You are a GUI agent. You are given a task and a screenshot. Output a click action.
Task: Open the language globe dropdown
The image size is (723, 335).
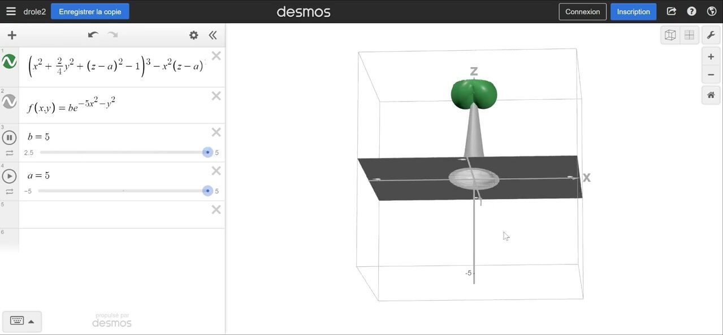pyautogui.click(x=712, y=11)
